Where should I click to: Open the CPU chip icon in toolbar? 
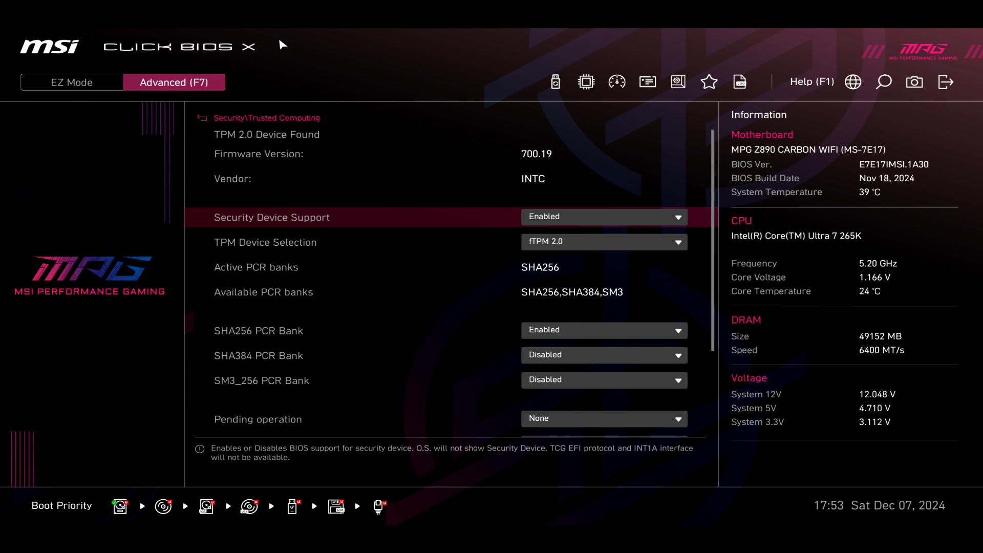coord(586,82)
